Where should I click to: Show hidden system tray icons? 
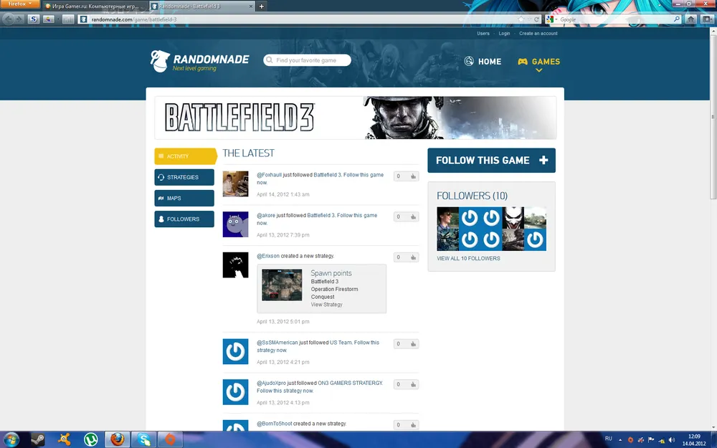(620, 439)
